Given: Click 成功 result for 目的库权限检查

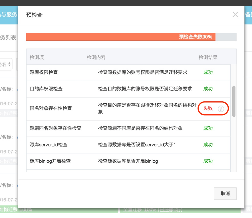Looking at the screenshot, I should [x=208, y=89].
